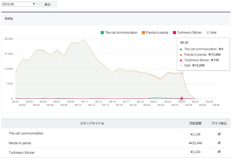233x158 pixels.
Task: Click the グラフ表示 column header
Action: pyautogui.click(x=219, y=123)
